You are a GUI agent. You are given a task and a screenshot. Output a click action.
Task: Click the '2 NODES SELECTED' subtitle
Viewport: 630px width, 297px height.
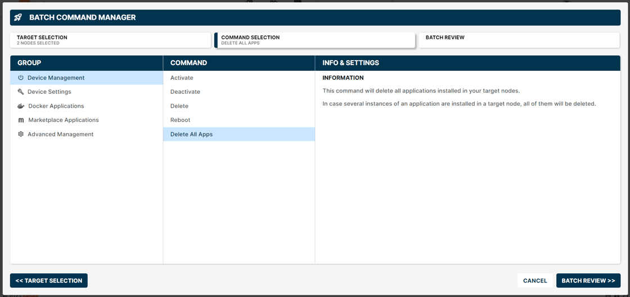pyautogui.click(x=38, y=43)
